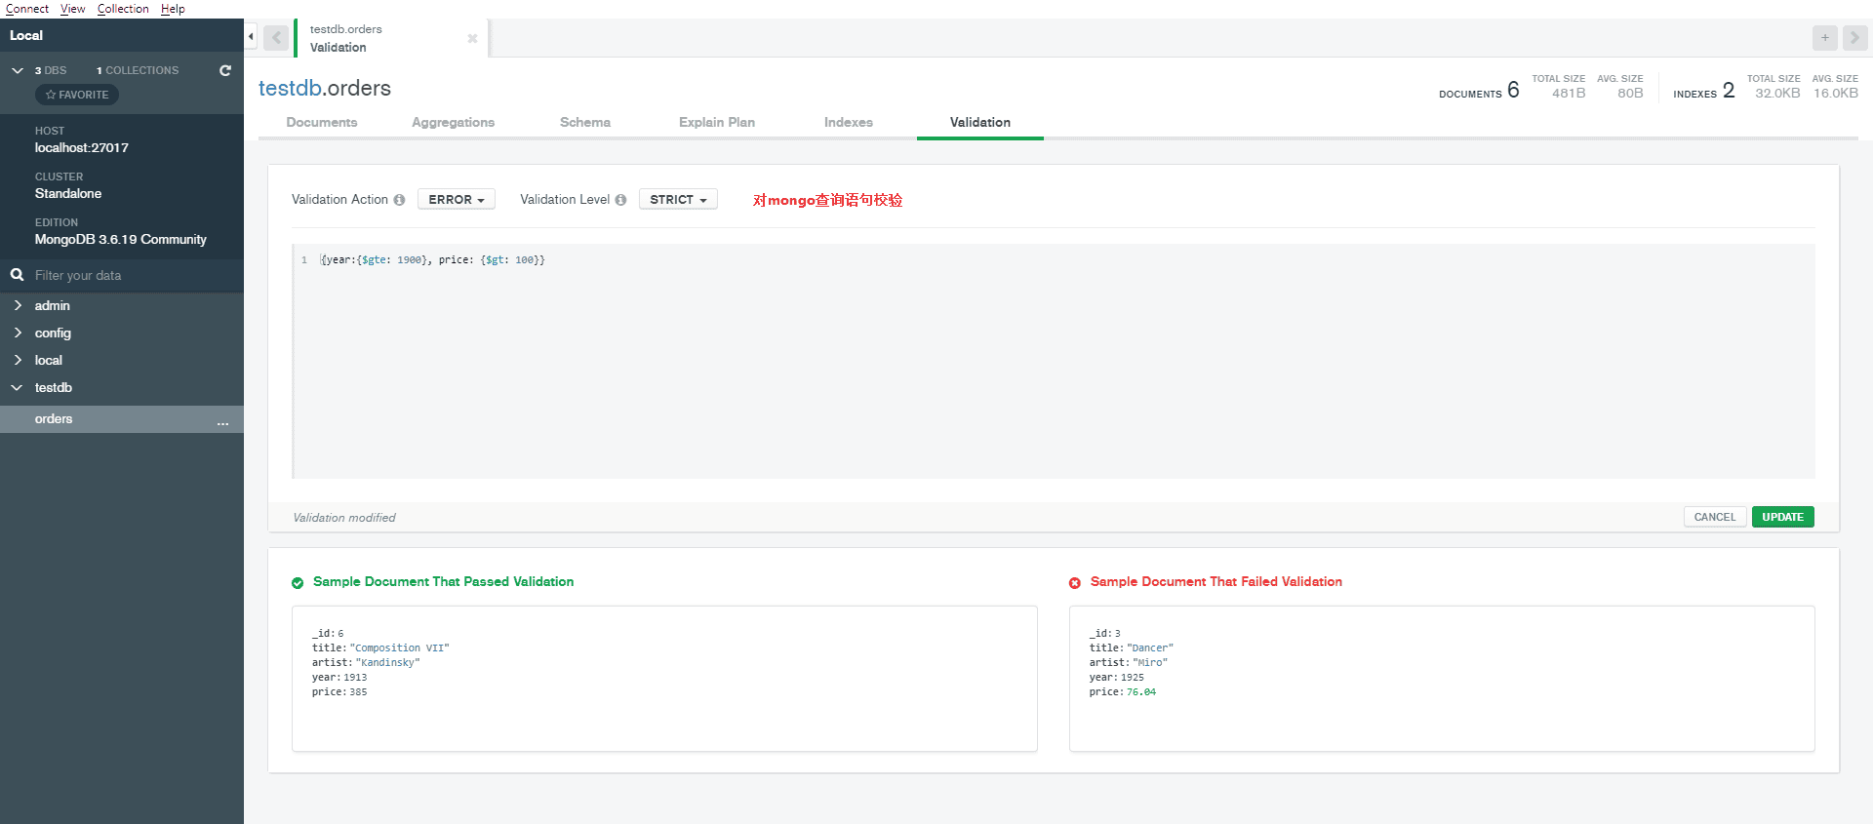This screenshot has width=1873, height=824.
Task: Open the STRICT validation level dropdown
Action: pyautogui.click(x=678, y=200)
